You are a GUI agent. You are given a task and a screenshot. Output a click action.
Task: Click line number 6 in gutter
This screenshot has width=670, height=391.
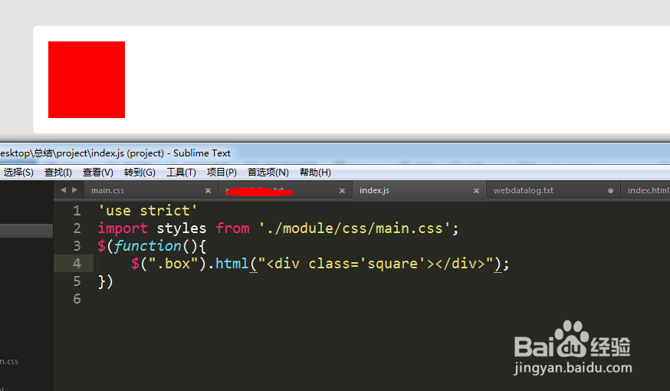coord(77,299)
